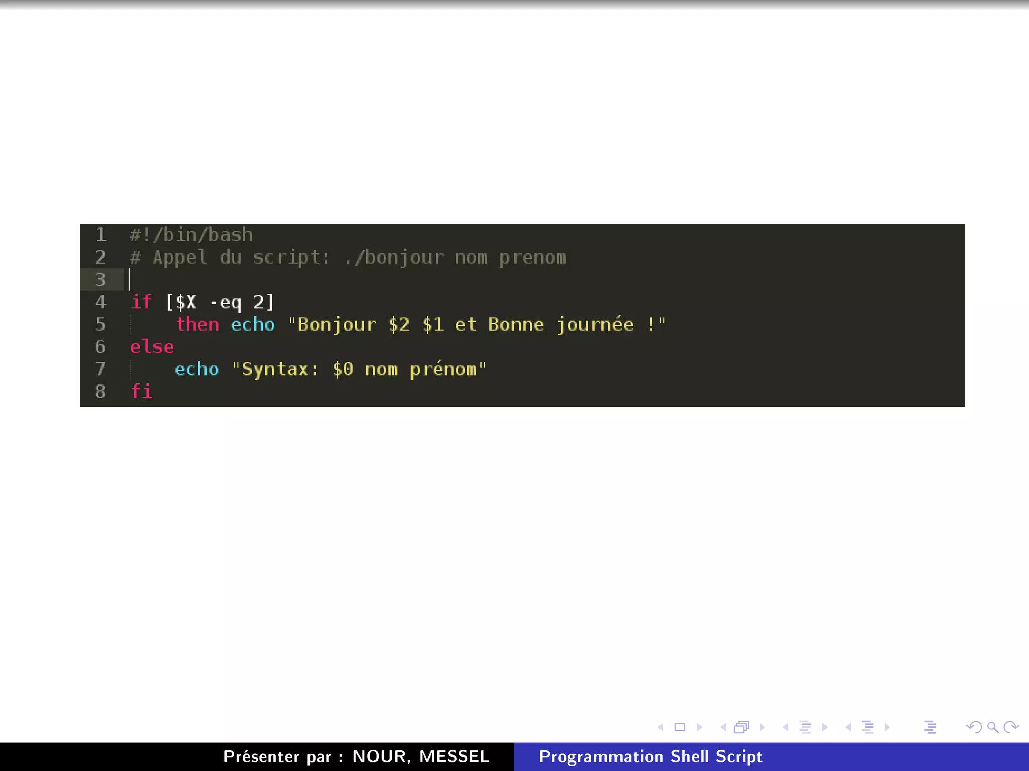The width and height of the screenshot is (1029, 771).
Task: Click comment line Appel du script
Action: pyautogui.click(x=348, y=258)
